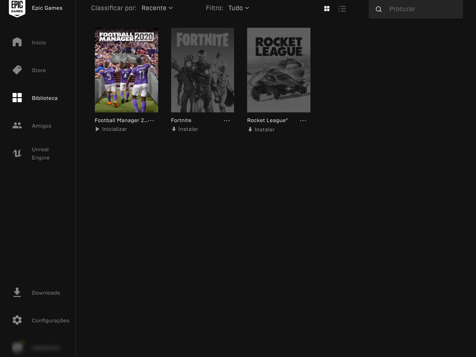Select the Biblioteca grid icon

[17, 98]
